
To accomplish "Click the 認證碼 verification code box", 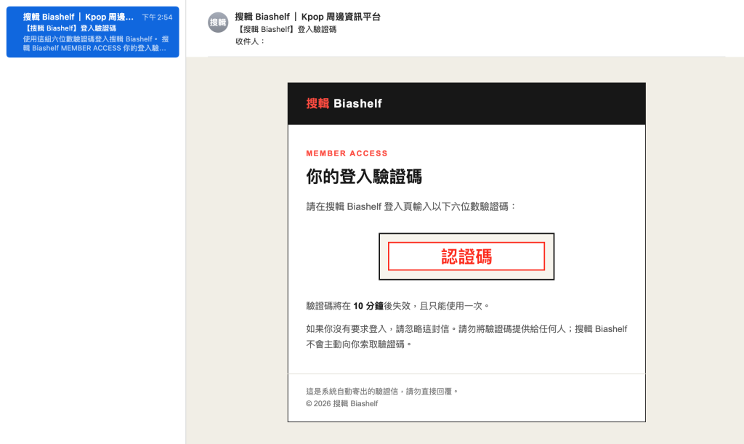I will point(466,256).
